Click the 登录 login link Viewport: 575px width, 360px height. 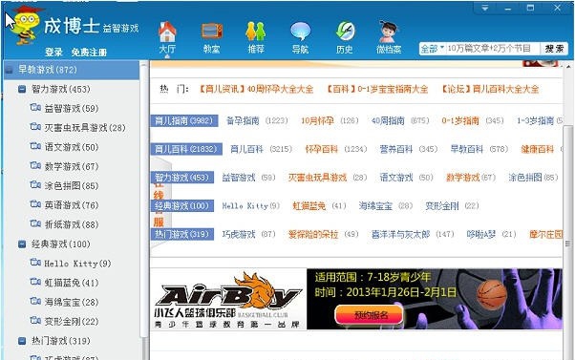pyautogui.click(x=53, y=53)
